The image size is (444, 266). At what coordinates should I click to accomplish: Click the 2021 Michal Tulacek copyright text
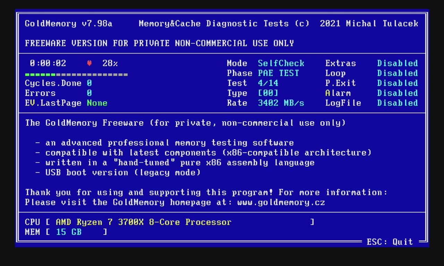pyautogui.click(x=369, y=24)
